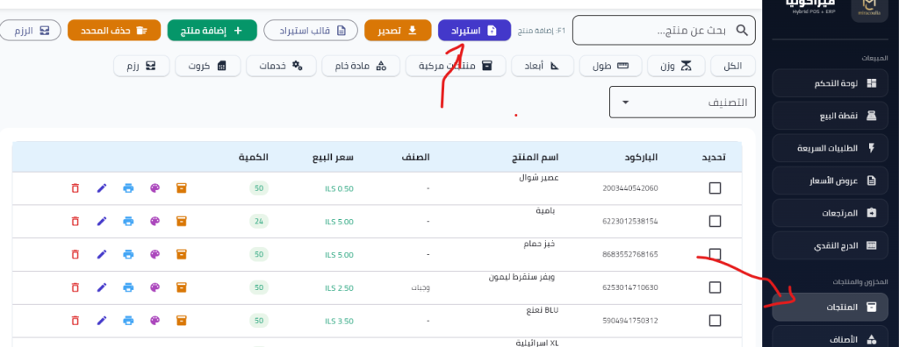
Task: Click palette icon in ويفر سنقرط ليمون row
Action: point(155,287)
